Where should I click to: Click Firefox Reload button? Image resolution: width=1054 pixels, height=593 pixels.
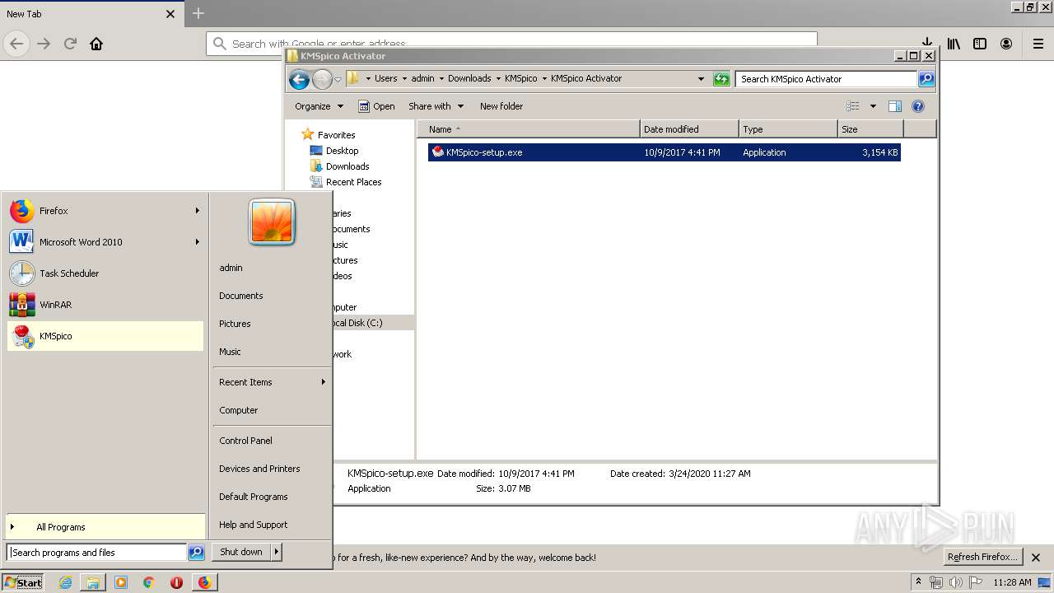[x=70, y=44]
